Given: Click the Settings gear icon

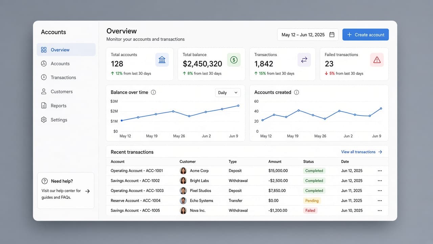Looking at the screenshot, I should pos(44,120).
